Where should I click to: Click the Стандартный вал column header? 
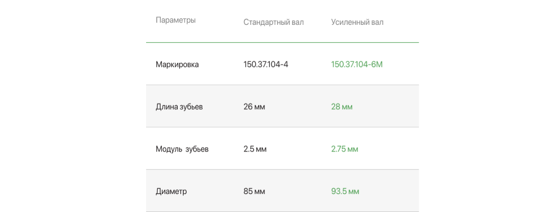[273, 22]
